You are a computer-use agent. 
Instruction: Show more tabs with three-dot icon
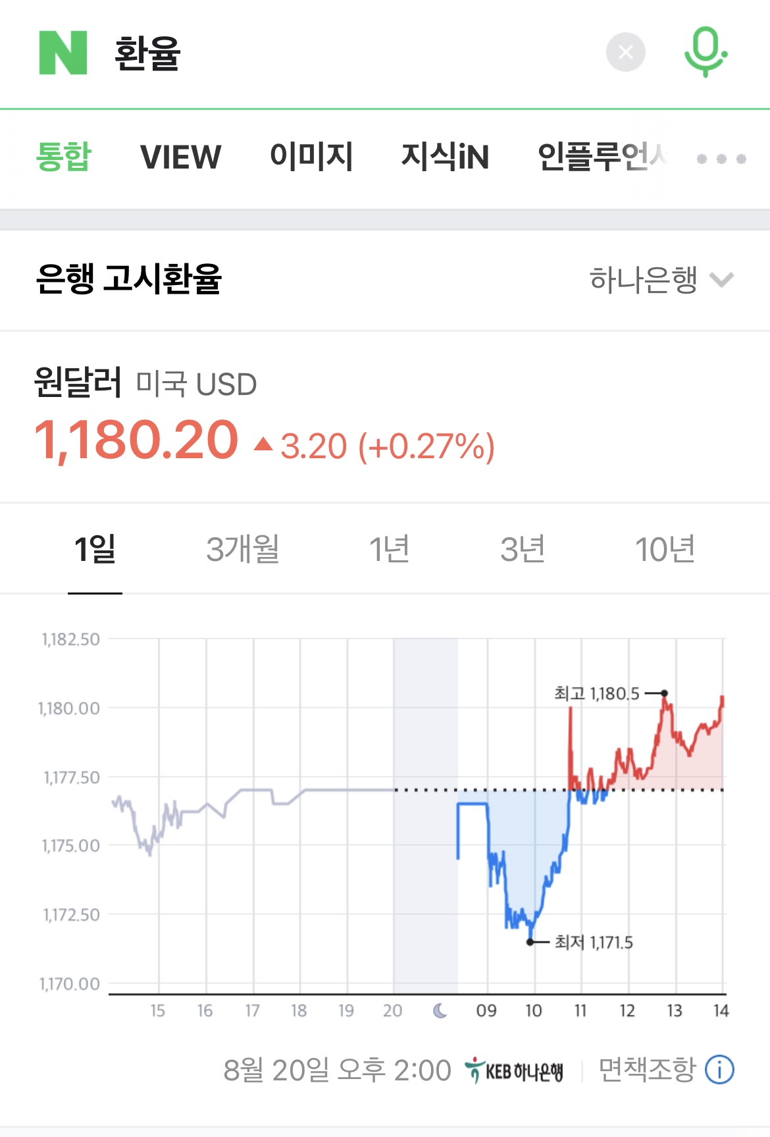(721, 159)
